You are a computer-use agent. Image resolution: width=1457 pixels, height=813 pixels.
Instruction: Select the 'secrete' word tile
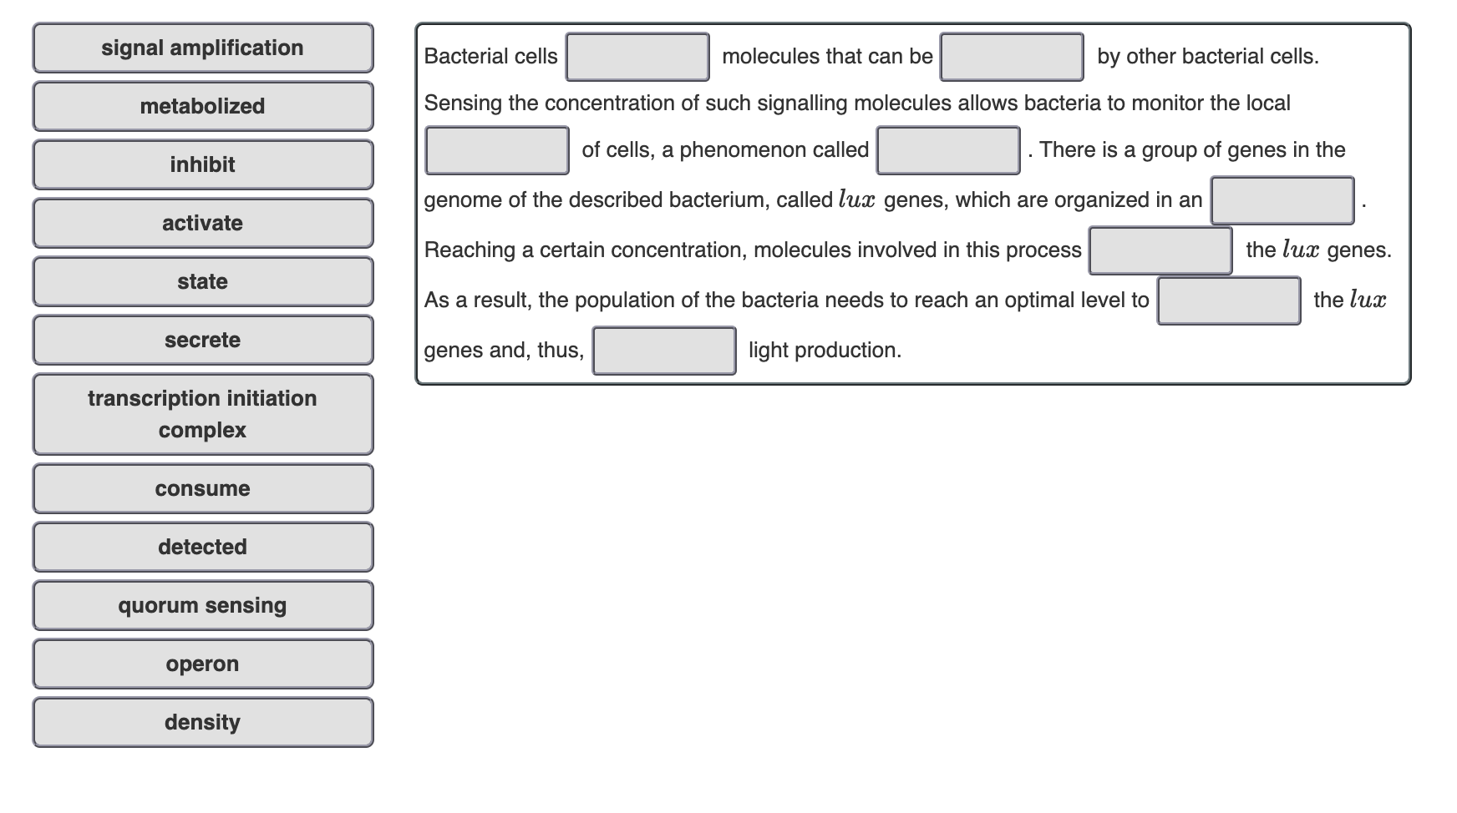pos(202,340)
